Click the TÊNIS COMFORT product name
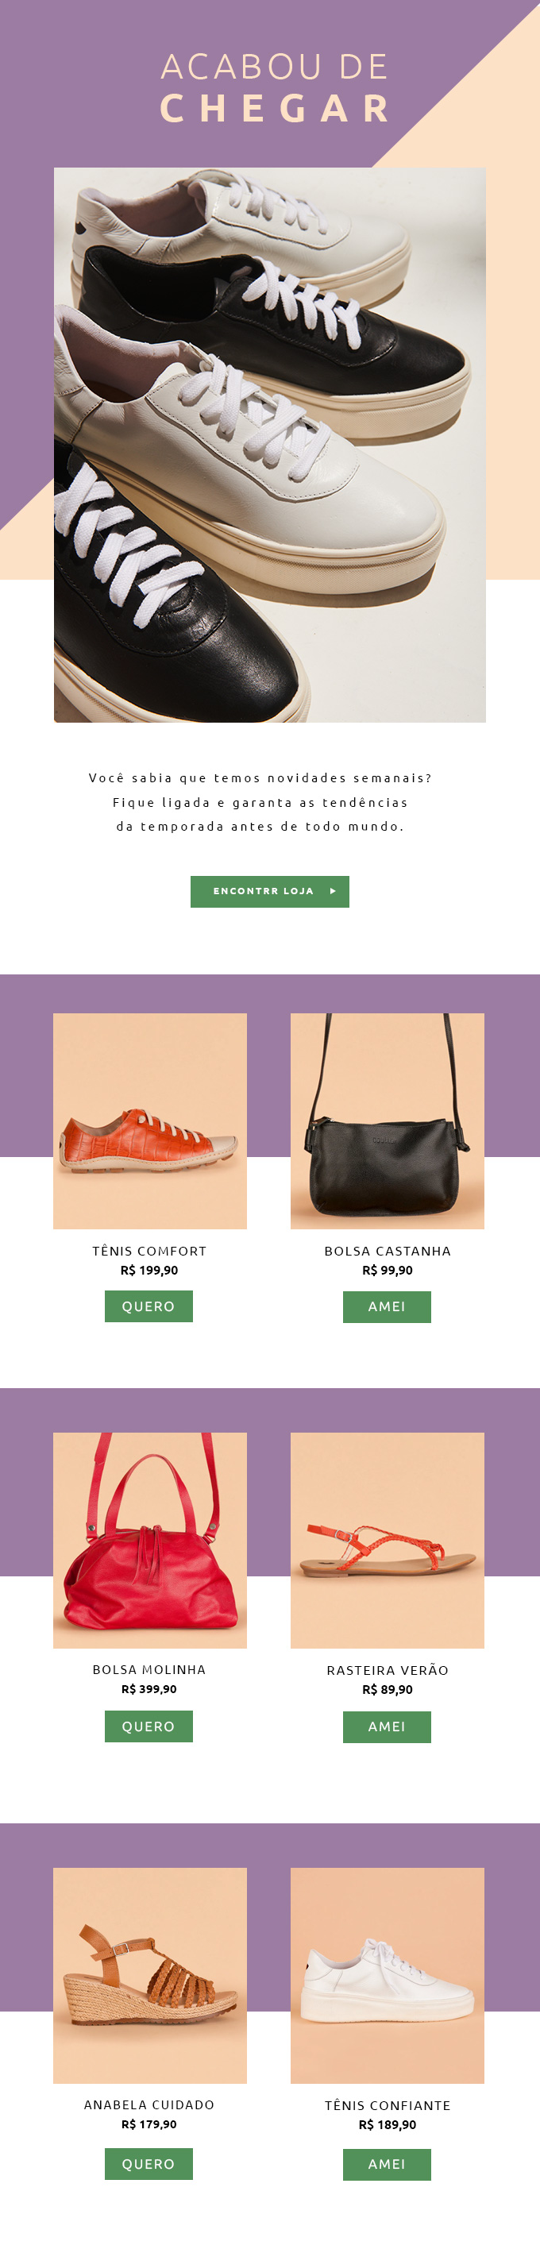The image size is (540, 2249). 149,1251
